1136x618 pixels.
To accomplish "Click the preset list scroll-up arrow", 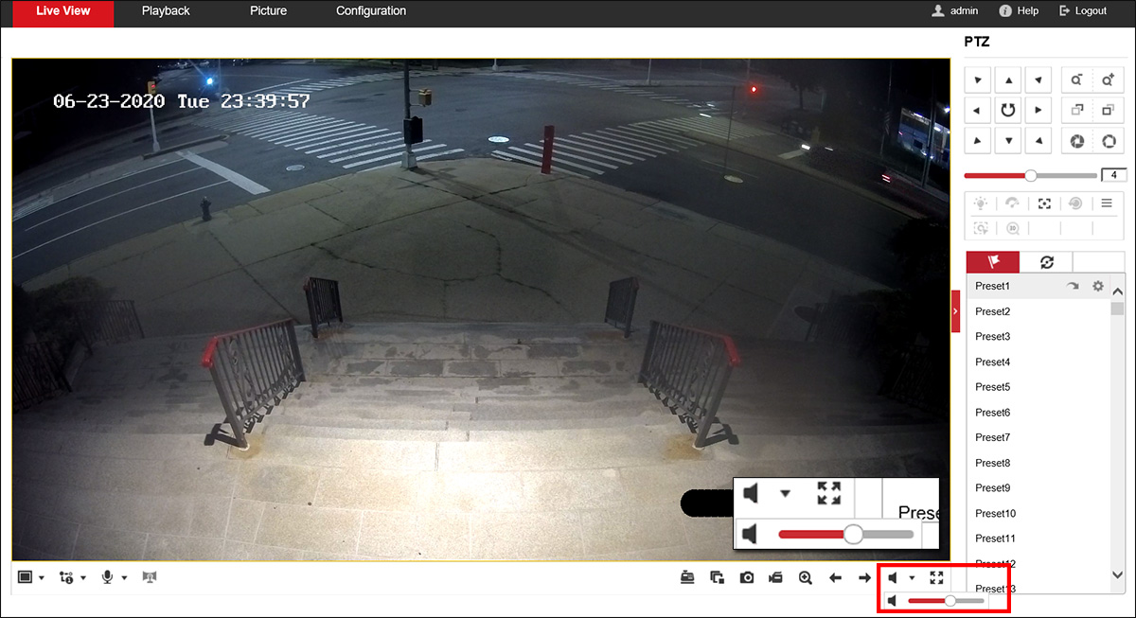I will click(1117, 291).
